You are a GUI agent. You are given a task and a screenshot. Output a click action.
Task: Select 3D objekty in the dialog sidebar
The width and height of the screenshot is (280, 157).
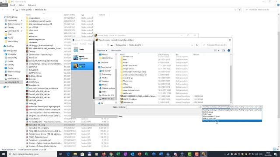pos(106,71)
